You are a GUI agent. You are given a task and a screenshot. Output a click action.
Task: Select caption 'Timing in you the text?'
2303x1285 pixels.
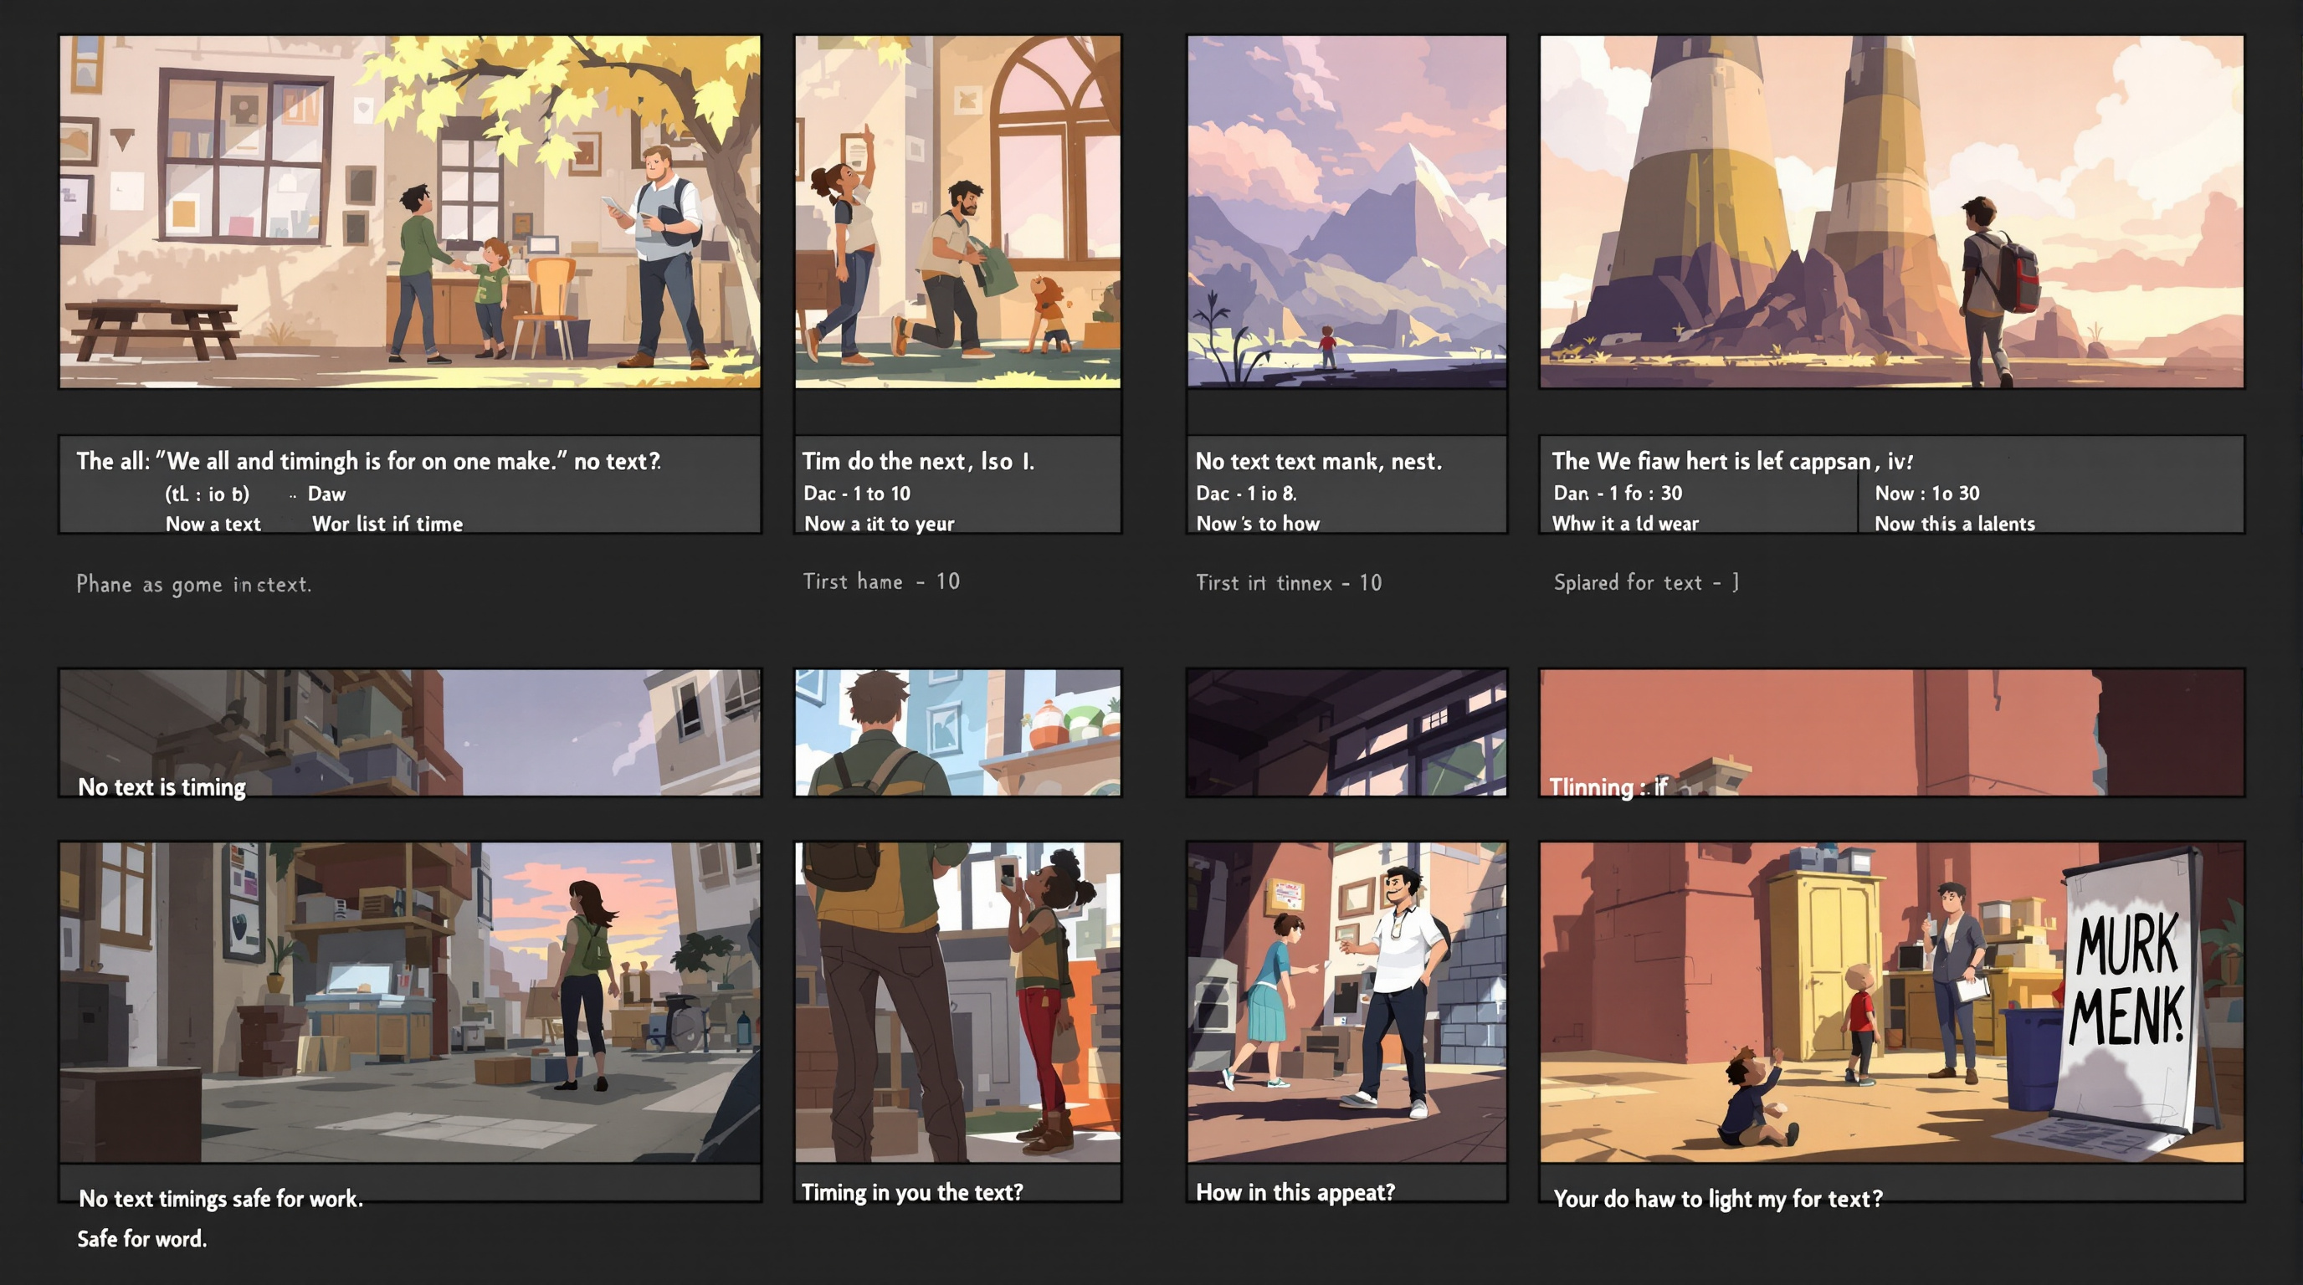pos(912,1192)
